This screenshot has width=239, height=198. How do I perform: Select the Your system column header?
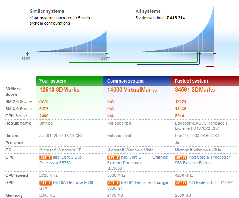point(69,81)
